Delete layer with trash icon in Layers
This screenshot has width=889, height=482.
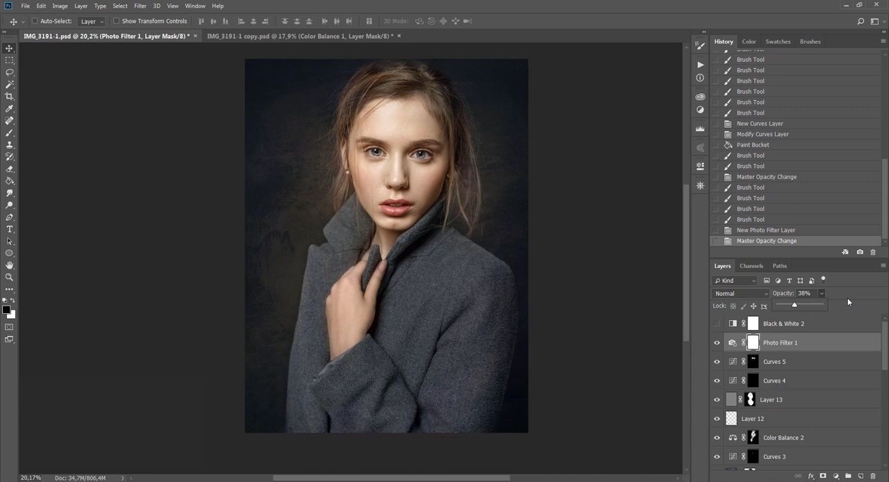tap(873, 476)
